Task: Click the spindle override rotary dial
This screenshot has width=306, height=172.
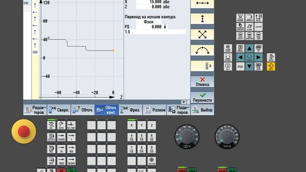Action: pyautogui.click(x=187, y=137)
